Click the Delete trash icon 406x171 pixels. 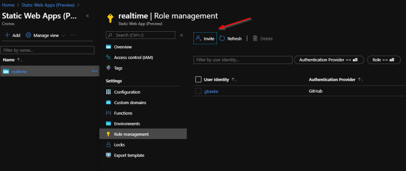[x=255, y=38]
